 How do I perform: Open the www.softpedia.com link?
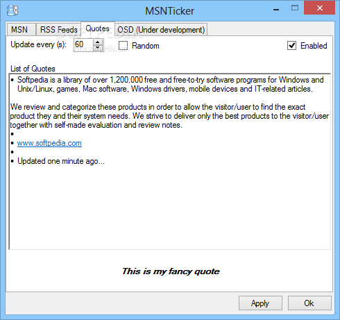(49, 143)
